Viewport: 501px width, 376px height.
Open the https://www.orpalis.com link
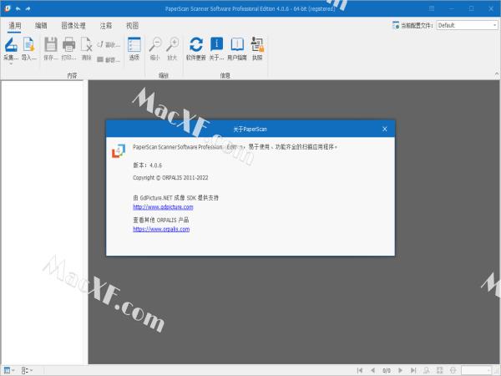(161, 229)
